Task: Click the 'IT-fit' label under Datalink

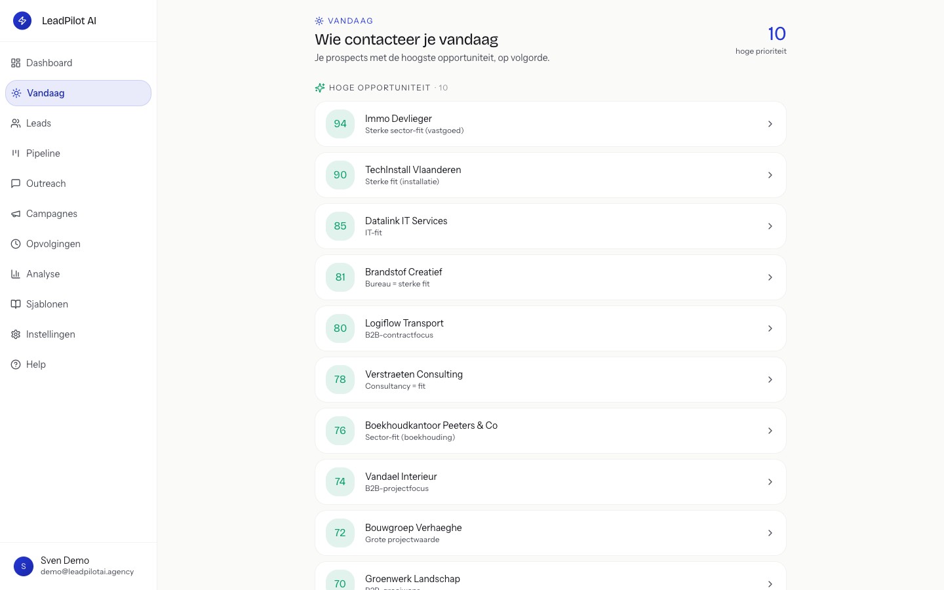Action: (374, 233)
